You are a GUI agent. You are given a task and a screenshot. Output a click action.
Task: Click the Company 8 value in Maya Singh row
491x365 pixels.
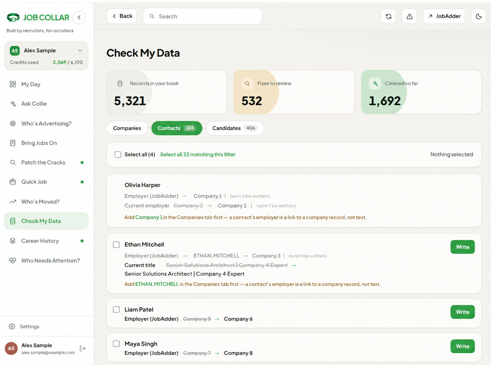[238, 353]
